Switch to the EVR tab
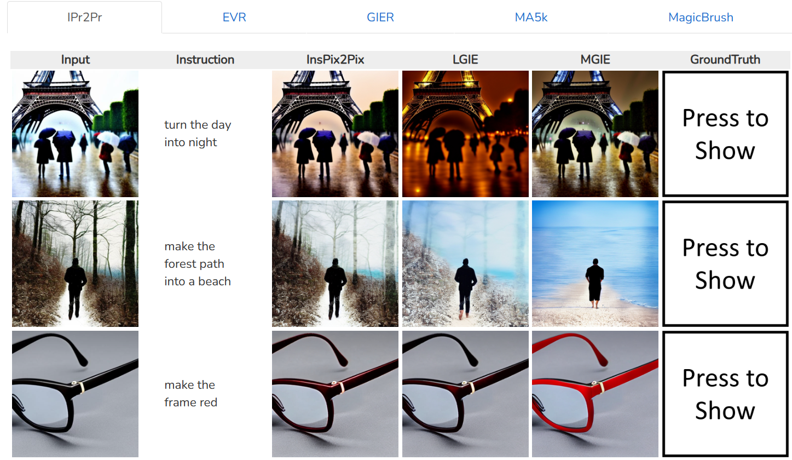 (234, 17)
